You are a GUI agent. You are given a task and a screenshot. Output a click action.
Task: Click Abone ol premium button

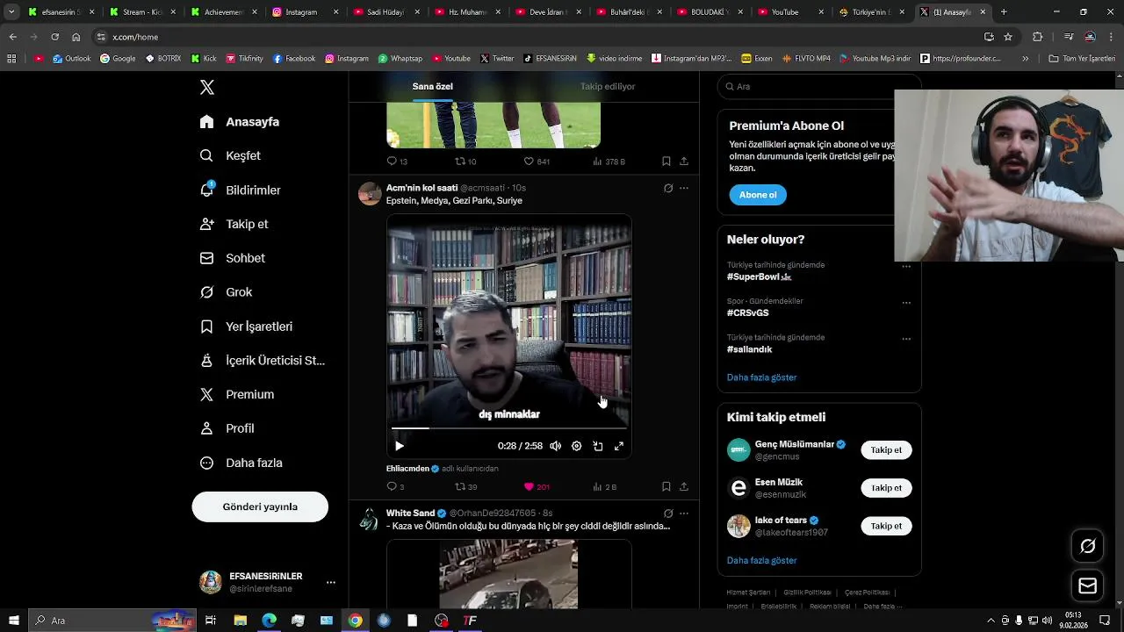pos(758,195)
